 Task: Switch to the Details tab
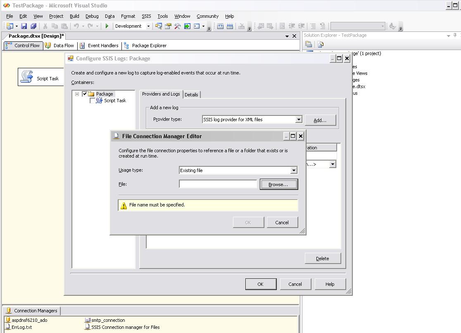pos(191,95)
